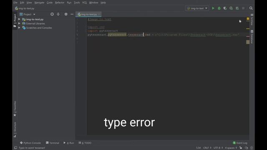267x150 pixels.
Task: Open the Project view selector dropdown
Action: 28,14
